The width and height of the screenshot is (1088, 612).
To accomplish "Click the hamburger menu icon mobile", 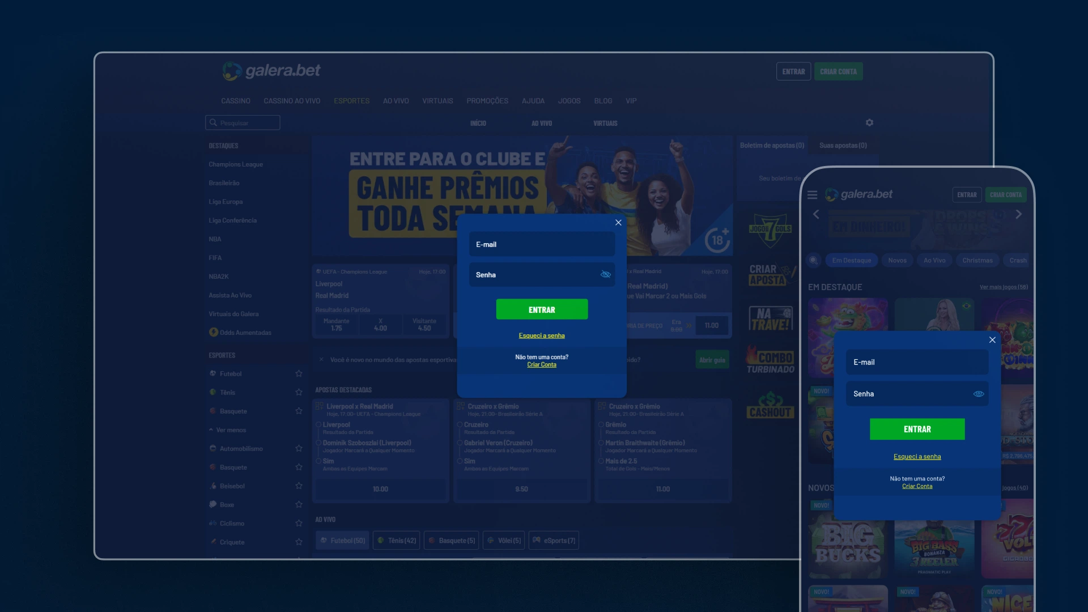I will [813, 195].
